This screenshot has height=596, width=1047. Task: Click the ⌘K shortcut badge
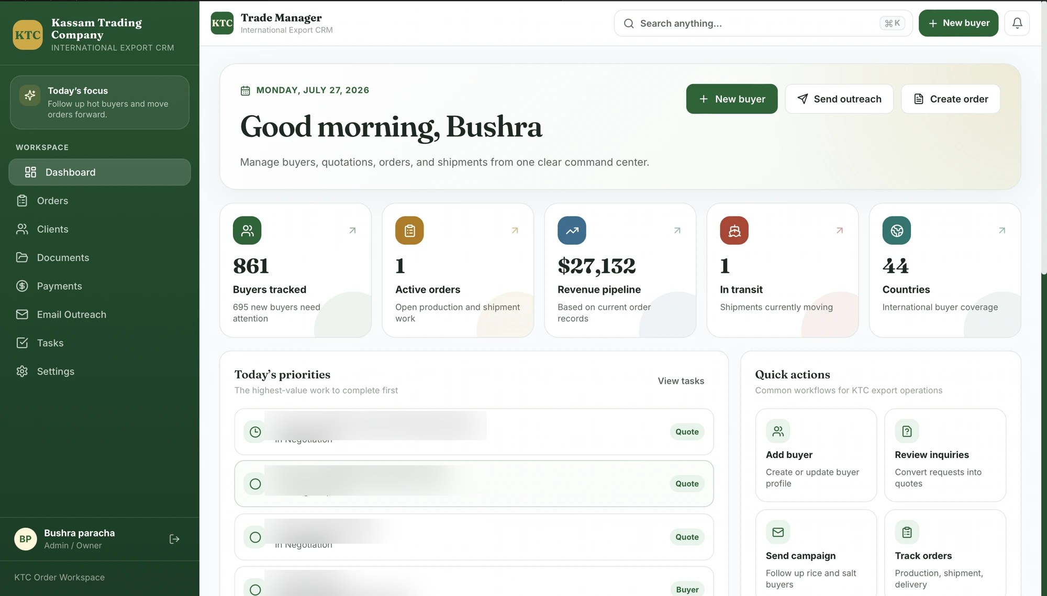[892, 24]
